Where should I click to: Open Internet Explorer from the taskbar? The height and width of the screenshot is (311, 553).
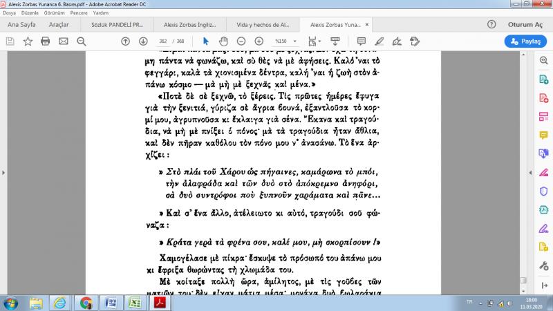click(60, 303)
